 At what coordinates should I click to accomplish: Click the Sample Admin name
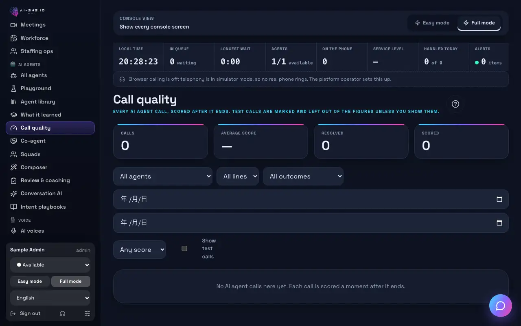click(x=27, y=250)
